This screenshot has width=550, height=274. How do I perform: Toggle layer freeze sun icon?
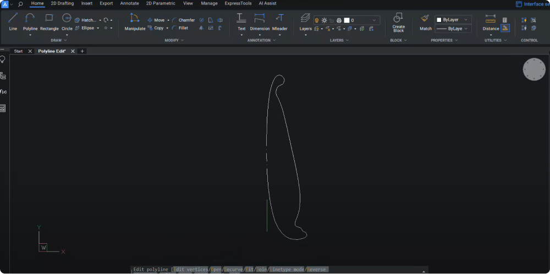[324, 20]
